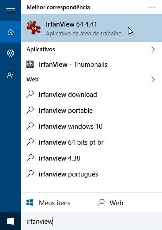
Task: Click the Web section header
Action: point(33,80)
